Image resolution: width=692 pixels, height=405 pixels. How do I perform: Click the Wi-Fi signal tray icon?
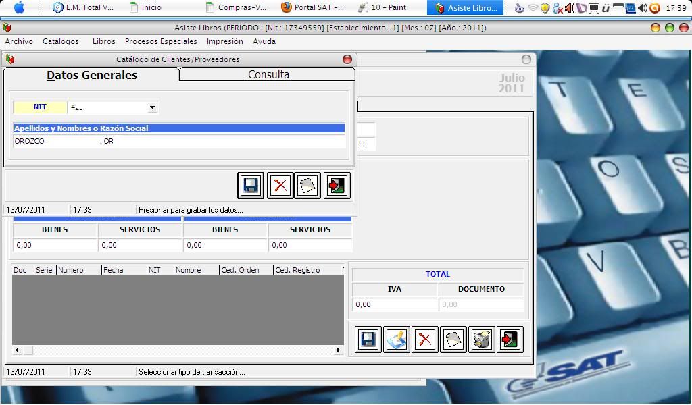[533, 7]
